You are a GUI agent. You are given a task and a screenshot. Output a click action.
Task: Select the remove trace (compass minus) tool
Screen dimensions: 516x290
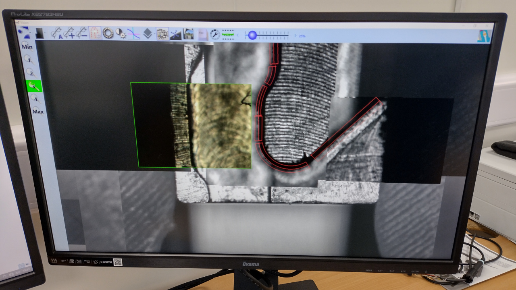[x=82, y=33]
